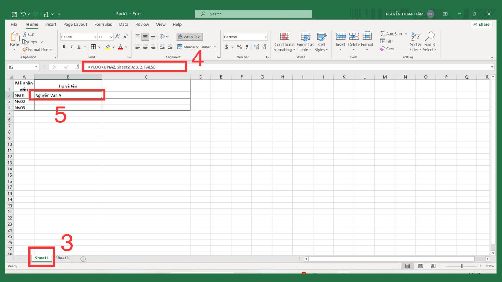Click the Insert cells icon

(x=341, y=36)
